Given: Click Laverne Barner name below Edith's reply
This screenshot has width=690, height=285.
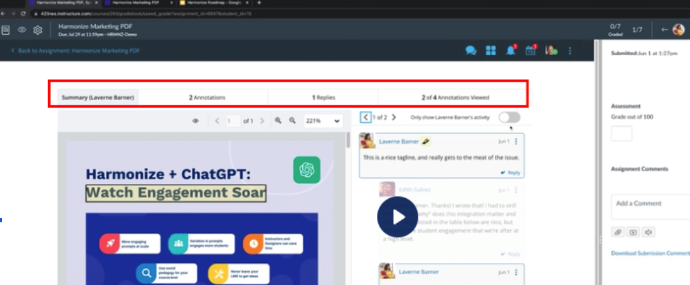Looking at the screenshot, I should pyautogui.click(x=418, y=272).
